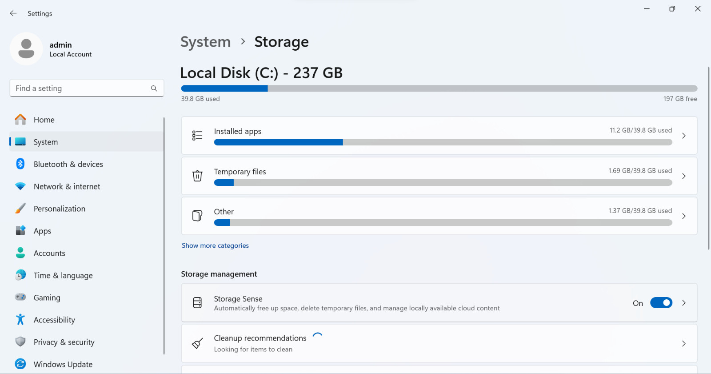
Task: Click the Network wifi icon
Action: coord(20,186)
